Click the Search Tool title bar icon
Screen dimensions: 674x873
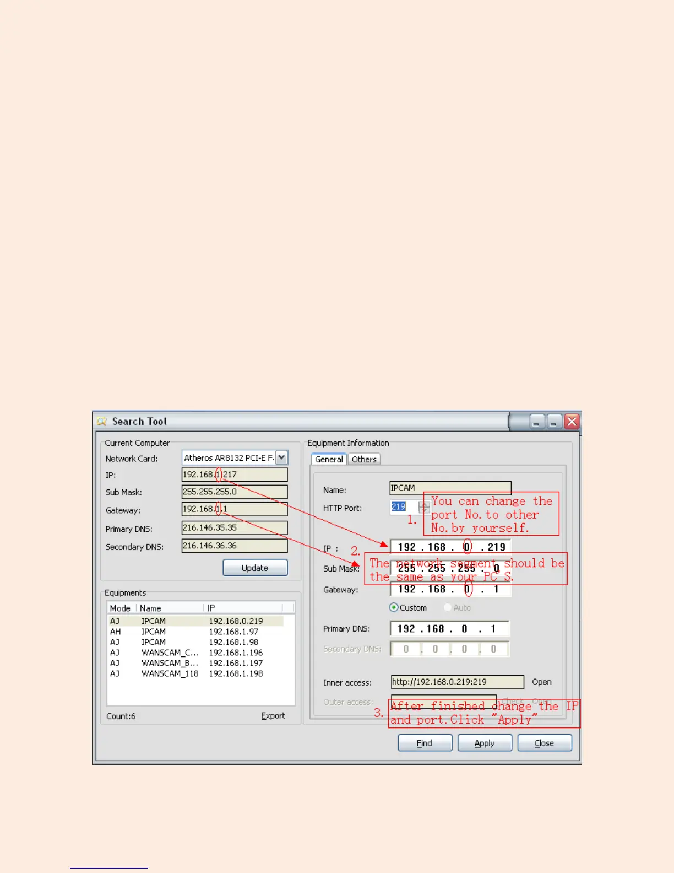click(x=102, y=422)
